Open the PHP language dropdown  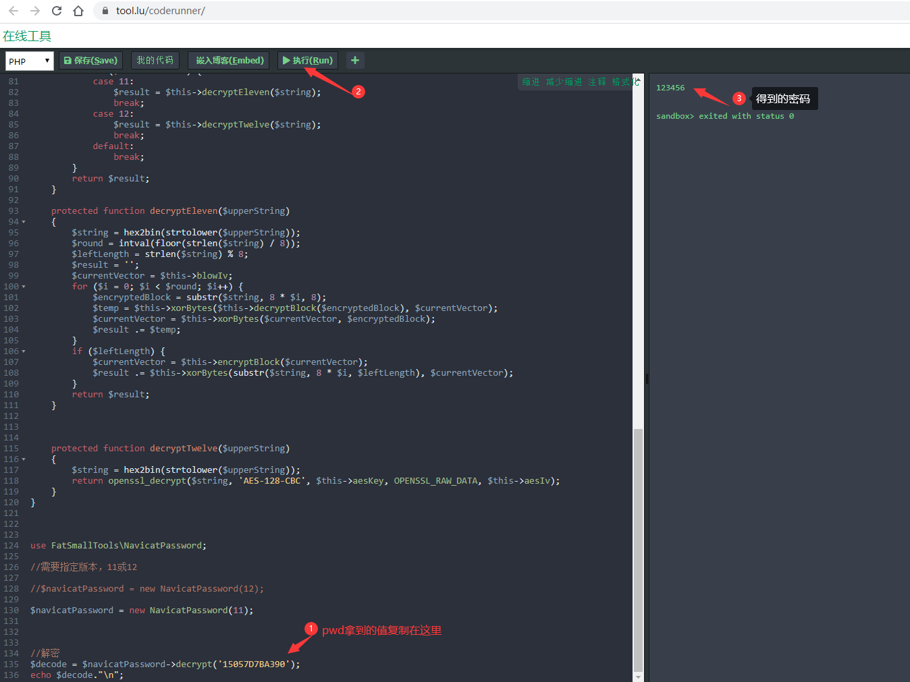point(29,61)
